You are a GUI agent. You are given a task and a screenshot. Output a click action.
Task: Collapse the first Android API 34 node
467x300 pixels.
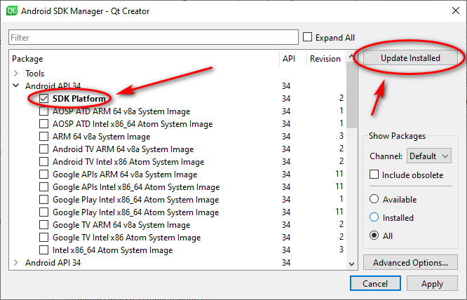click(x=16, y=86)
